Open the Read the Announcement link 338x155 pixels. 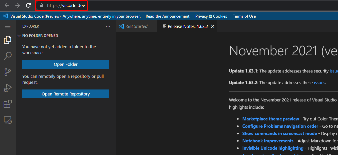tap(167, 16)
